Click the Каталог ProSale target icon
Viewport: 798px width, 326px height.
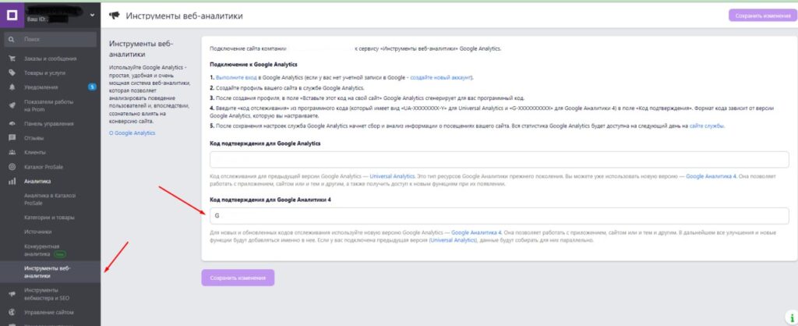(12, 167)
